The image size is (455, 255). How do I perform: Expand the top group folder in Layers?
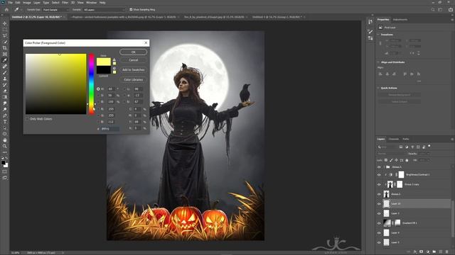384,167
